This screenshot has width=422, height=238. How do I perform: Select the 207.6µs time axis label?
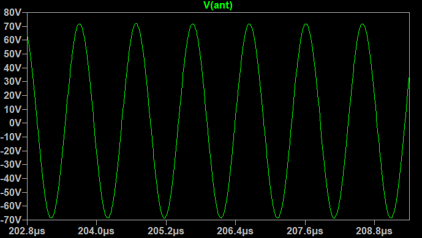[305, 231]
